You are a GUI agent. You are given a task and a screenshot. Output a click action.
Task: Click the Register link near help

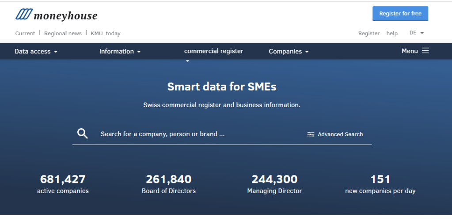368,34
